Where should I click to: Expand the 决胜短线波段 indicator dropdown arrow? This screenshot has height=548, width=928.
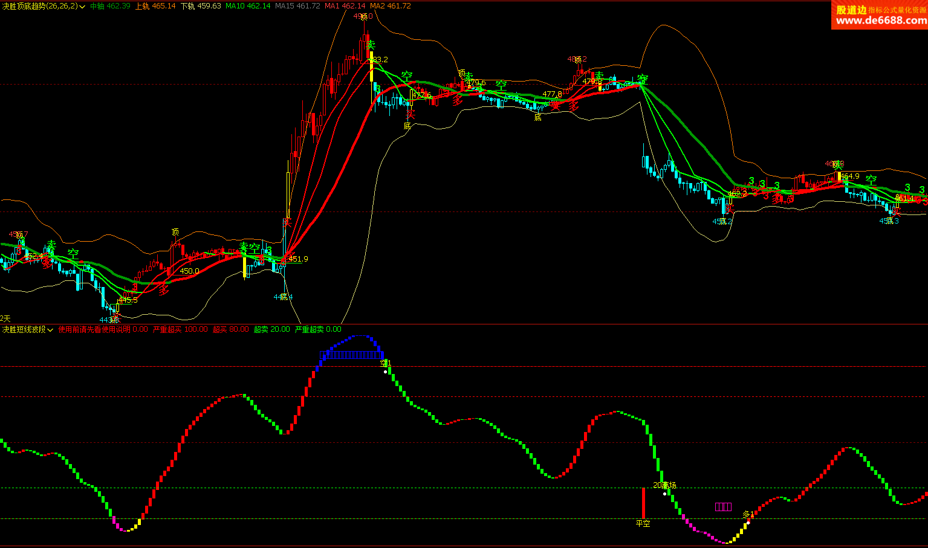tap(50, 330)
